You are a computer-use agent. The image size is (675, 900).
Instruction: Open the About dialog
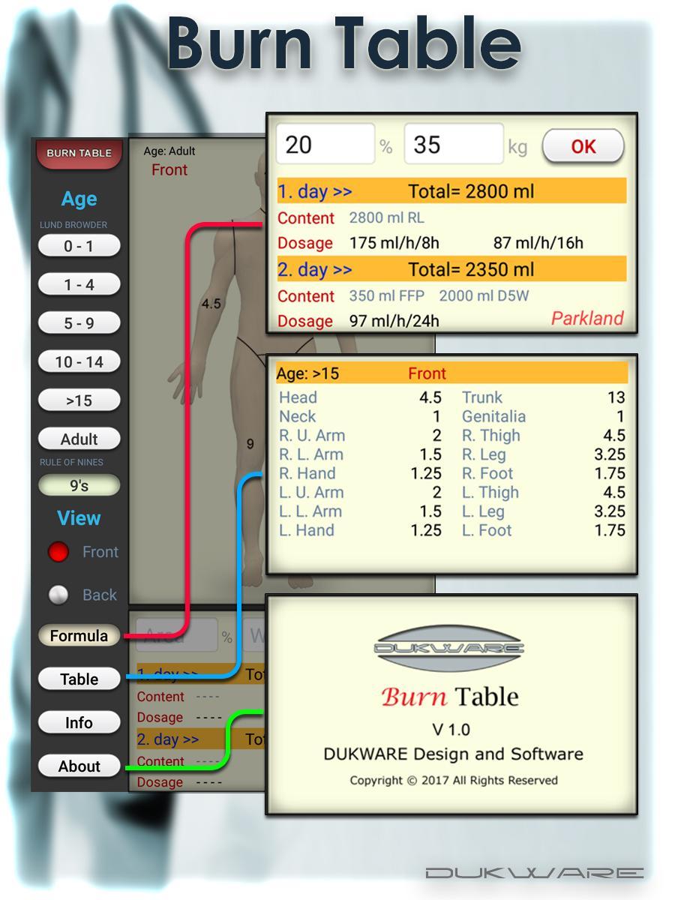coord(79,766)
